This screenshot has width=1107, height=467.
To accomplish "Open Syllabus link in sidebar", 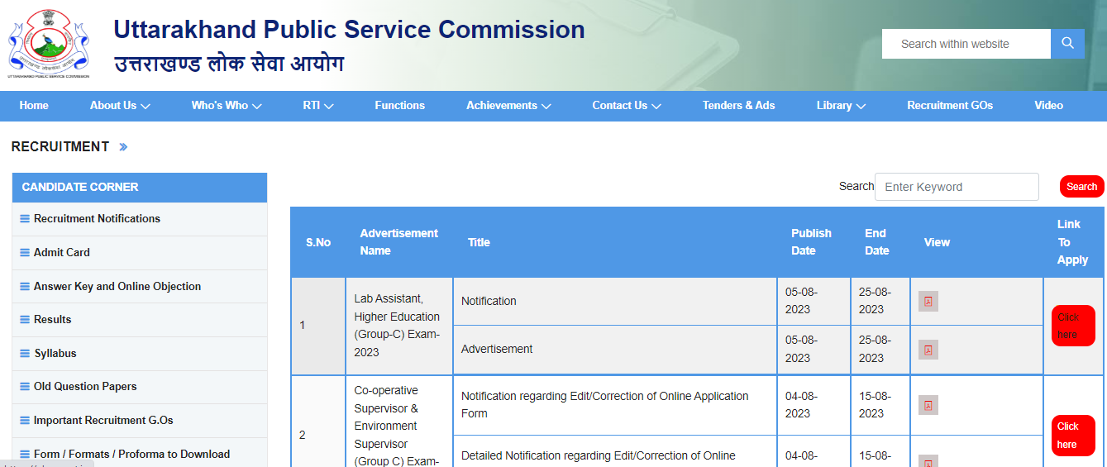I will pos(55,354).
